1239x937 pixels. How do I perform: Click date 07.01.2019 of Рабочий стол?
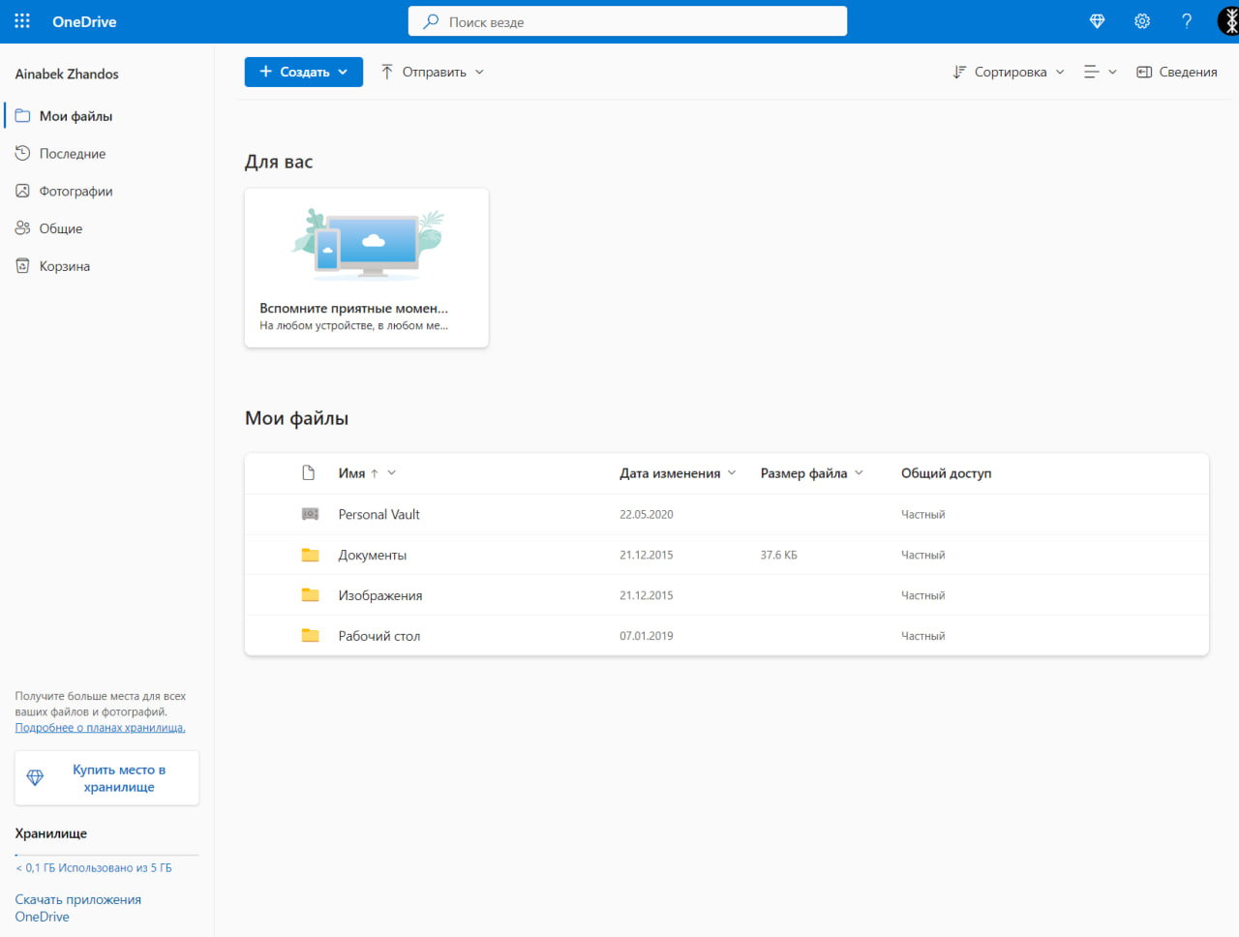pos(646,636)
